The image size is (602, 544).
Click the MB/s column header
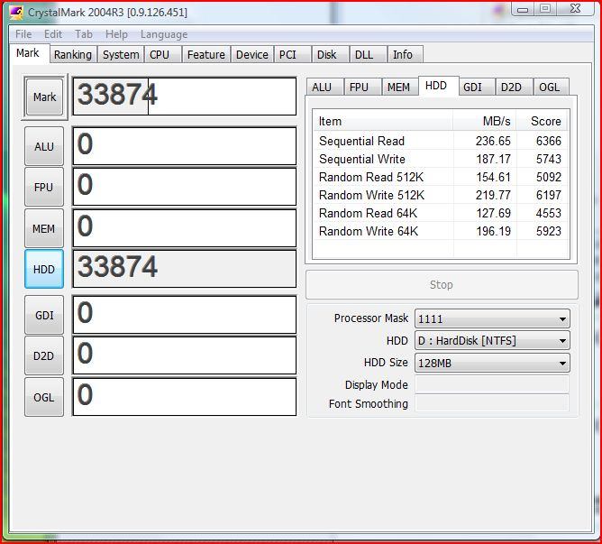(x=485, y=121)
